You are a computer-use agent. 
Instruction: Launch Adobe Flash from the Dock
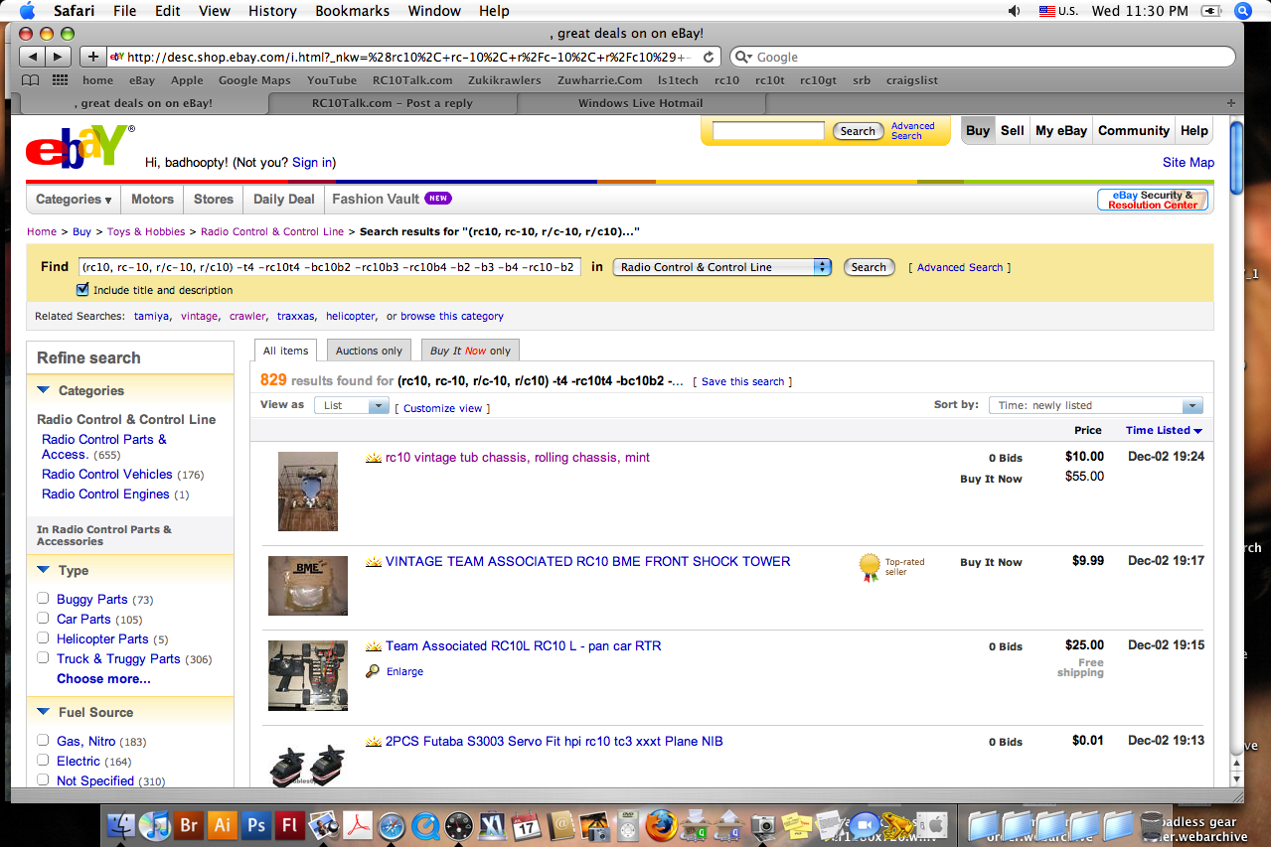[291, 825]
